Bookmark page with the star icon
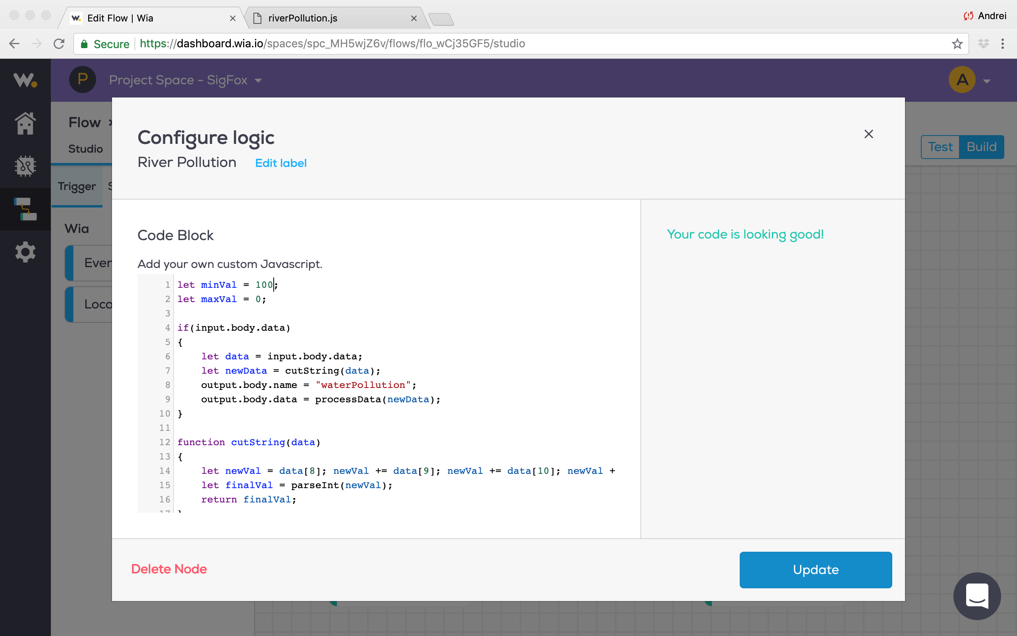This screenshot has width=1017, height=636. (957, 44)
